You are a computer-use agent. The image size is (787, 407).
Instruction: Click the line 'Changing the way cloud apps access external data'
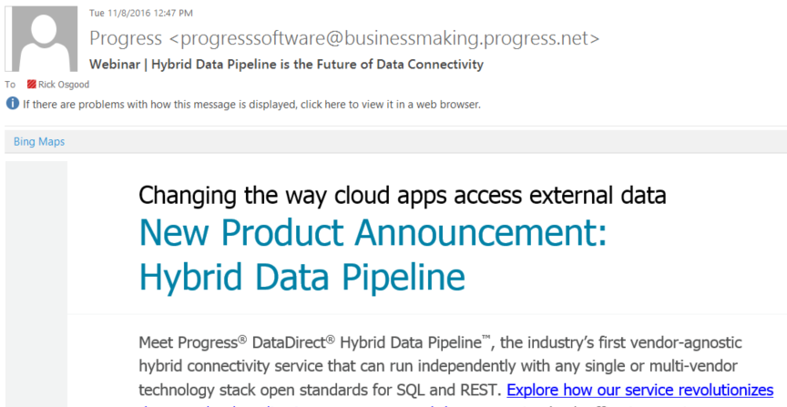403,195
